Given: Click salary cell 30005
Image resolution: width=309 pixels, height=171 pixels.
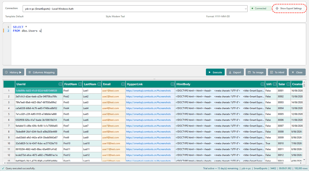Looking at the screenshot, I should (284, 114).
